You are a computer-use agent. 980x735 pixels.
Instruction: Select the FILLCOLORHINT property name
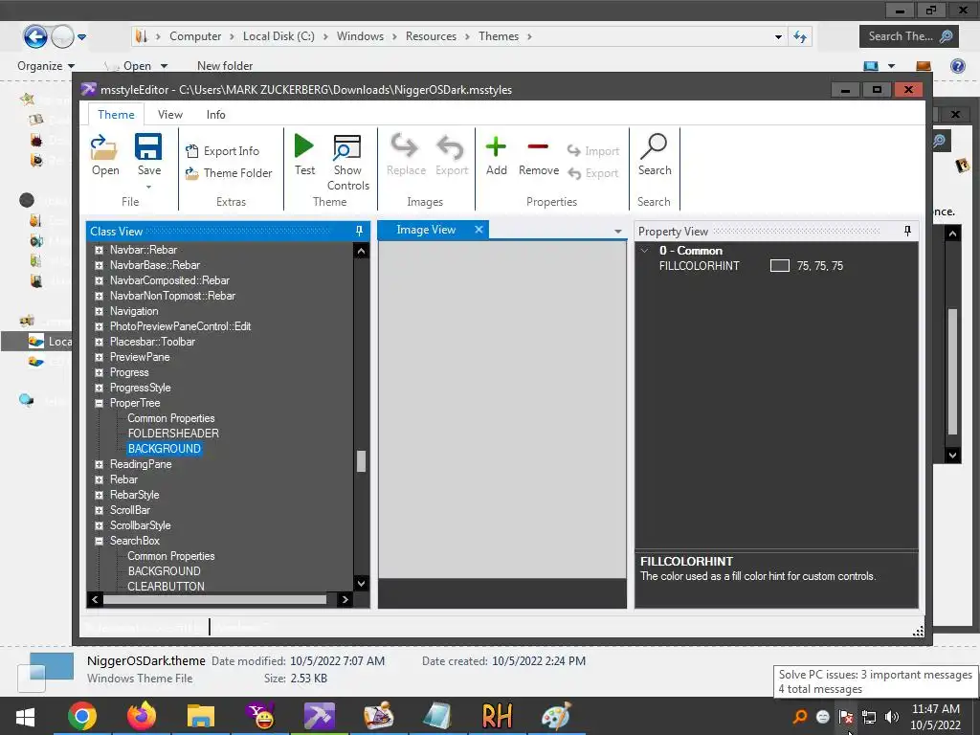699,266
